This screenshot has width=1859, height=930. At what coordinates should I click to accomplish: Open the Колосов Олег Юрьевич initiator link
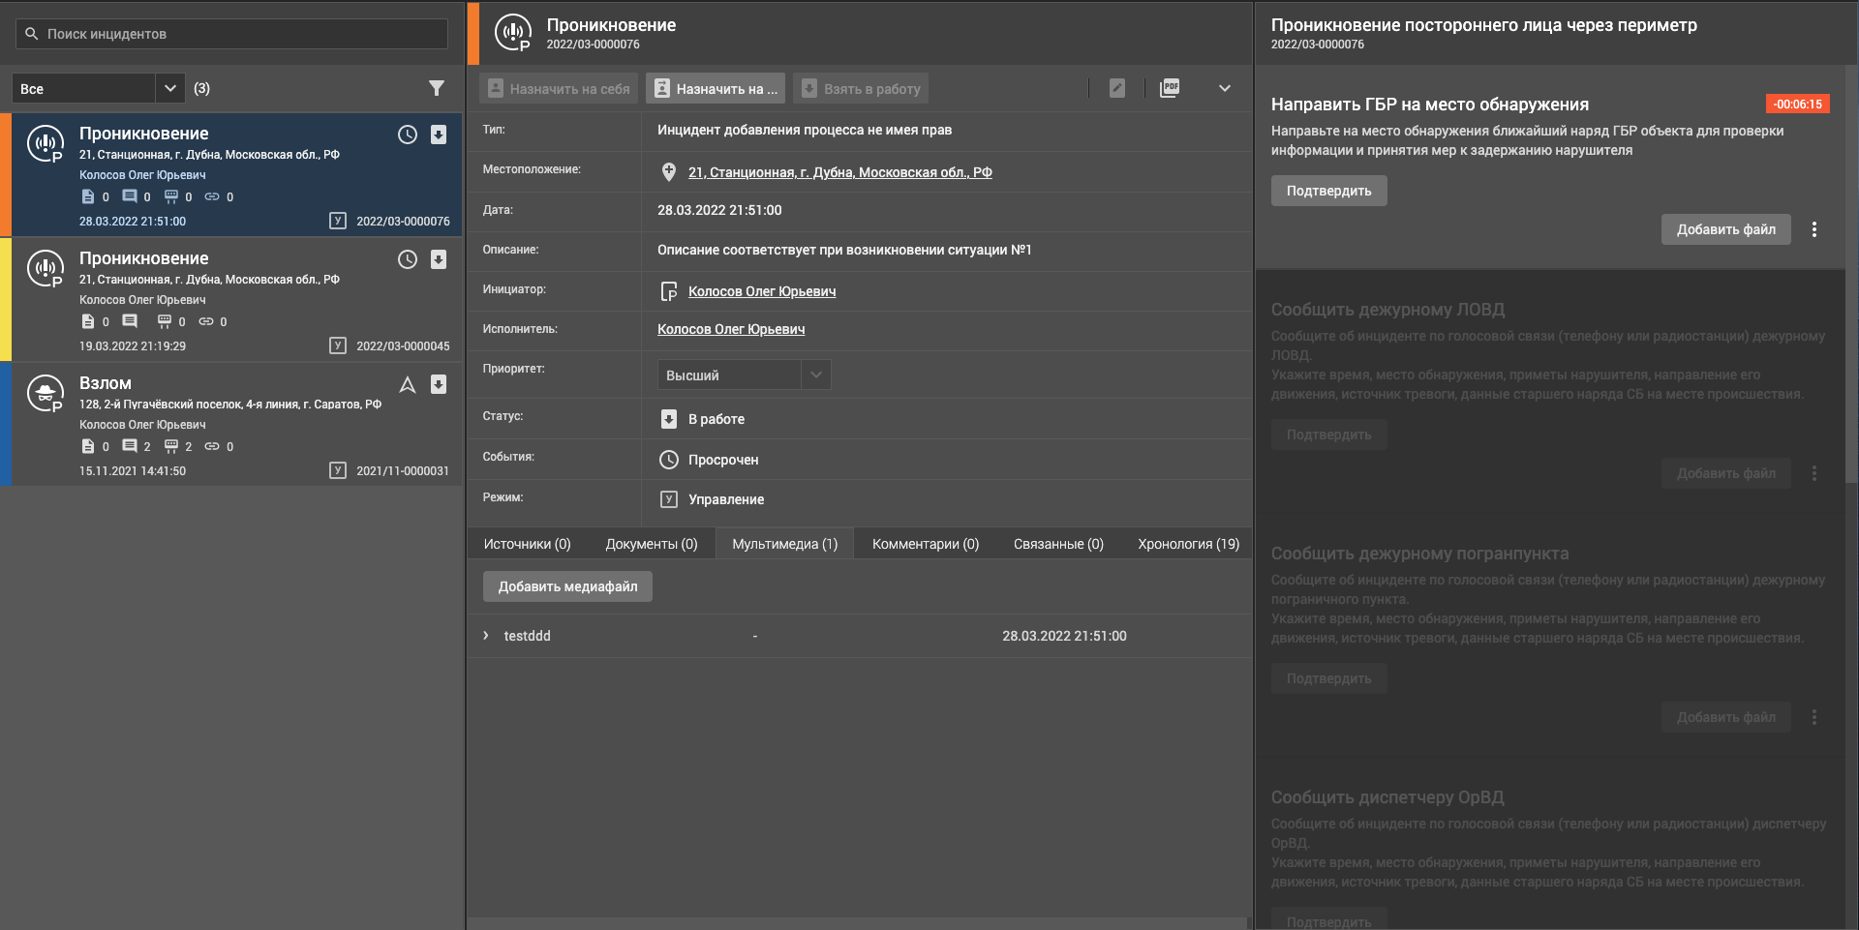click(761, 291)
